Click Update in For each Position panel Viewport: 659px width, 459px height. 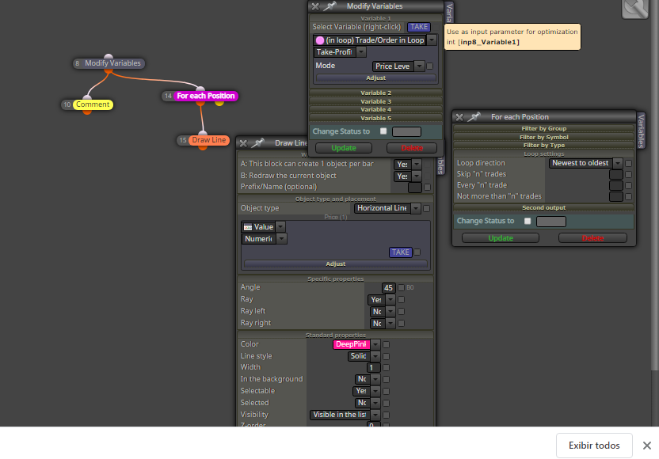tap(501, 238)
